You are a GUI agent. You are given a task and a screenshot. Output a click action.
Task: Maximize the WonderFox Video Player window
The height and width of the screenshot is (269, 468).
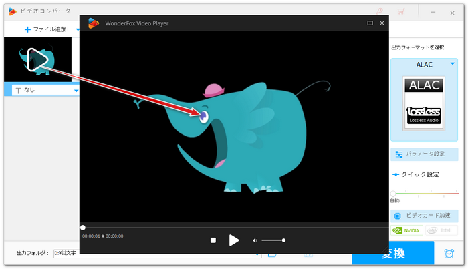tap(370, 23)
